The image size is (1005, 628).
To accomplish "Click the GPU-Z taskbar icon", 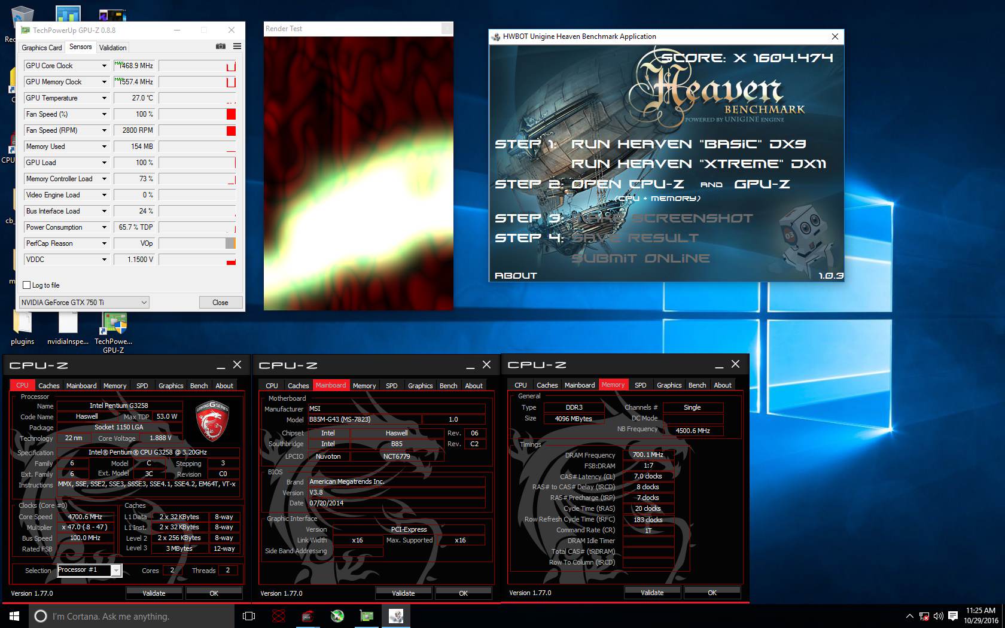I will [x=367, y=616].
